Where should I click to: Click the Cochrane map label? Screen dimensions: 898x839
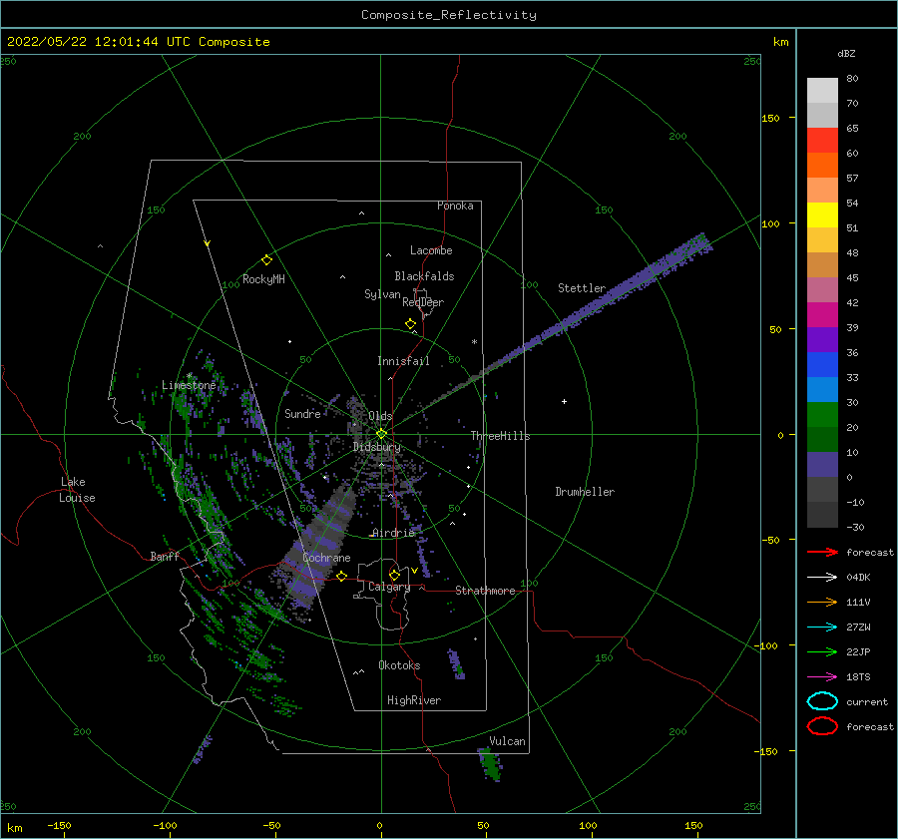326,558
